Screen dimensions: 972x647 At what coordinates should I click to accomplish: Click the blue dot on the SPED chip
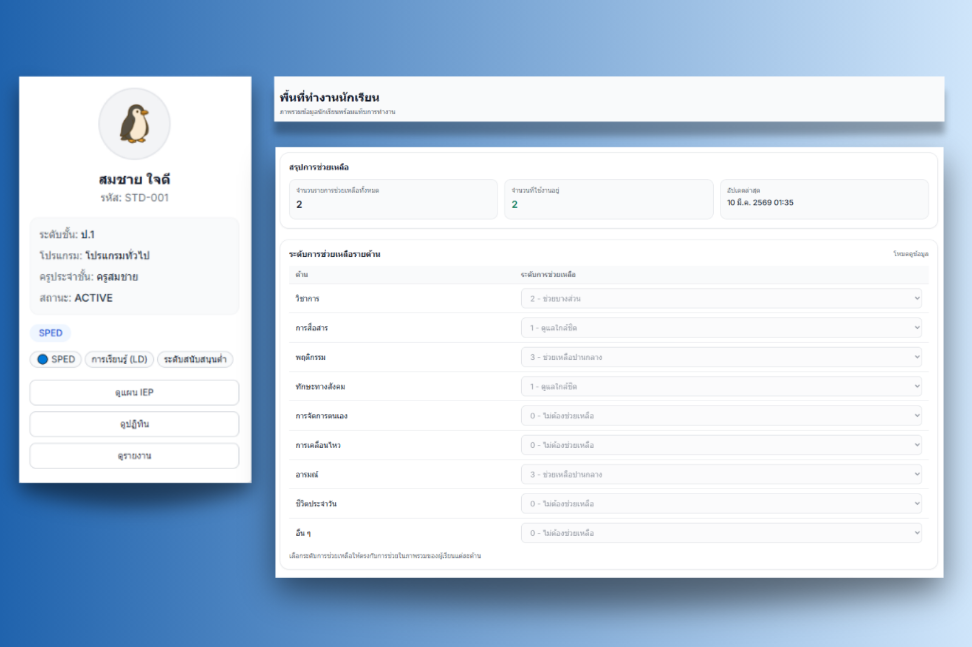43,359
